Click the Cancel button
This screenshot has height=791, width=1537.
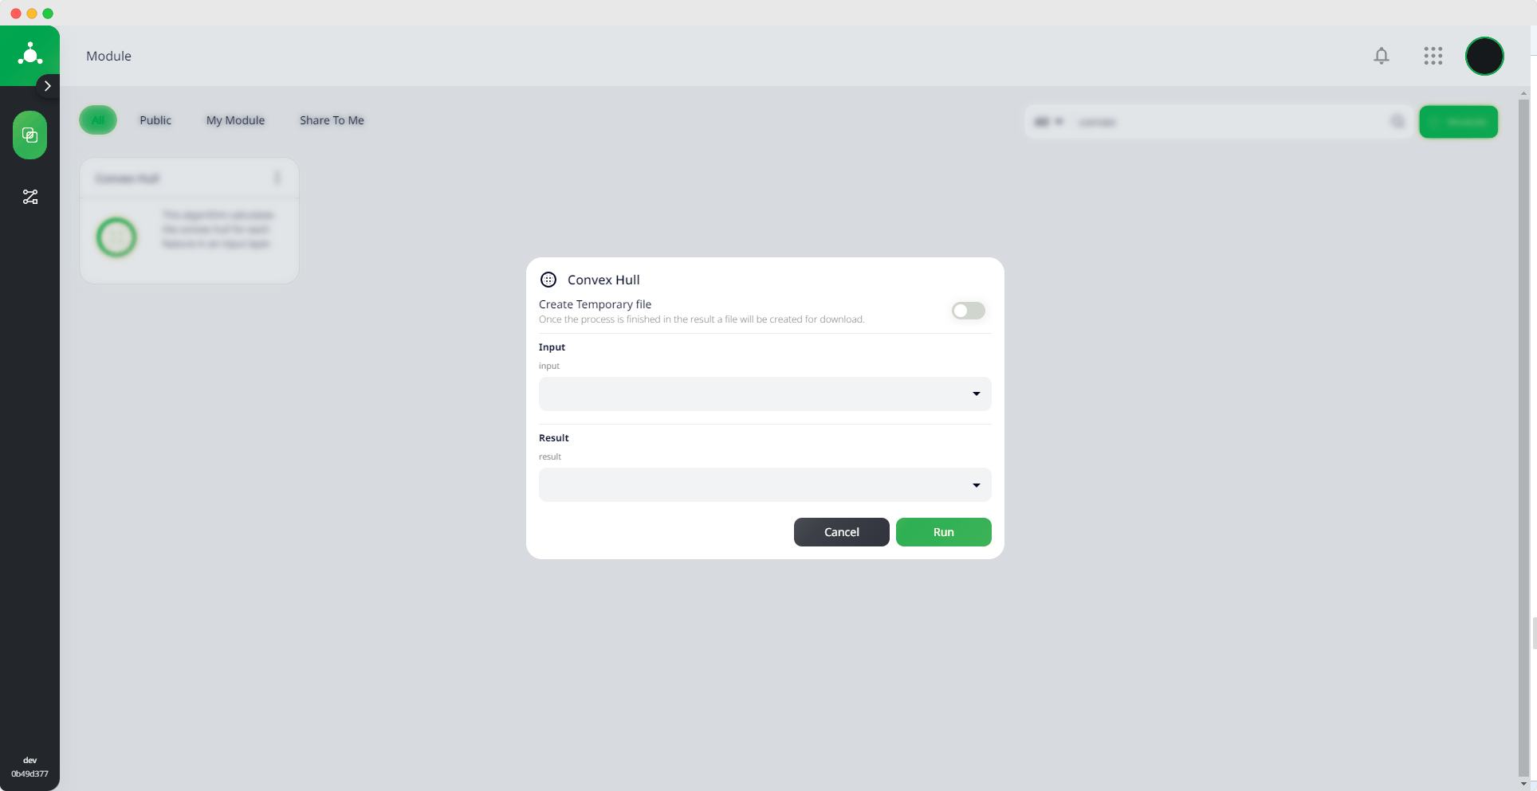point(842,532)
